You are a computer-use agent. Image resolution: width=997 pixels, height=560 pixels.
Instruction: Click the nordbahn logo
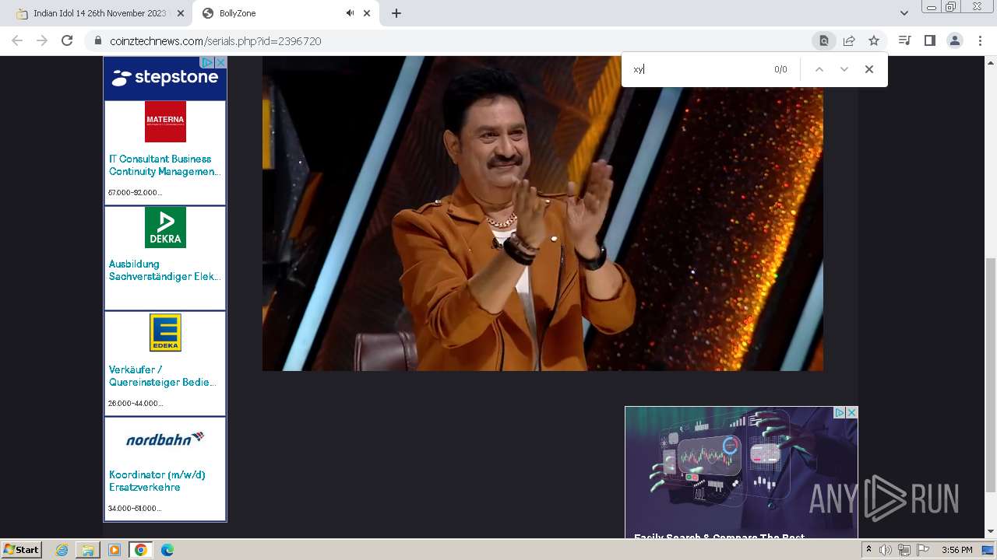tap(165, 439)
